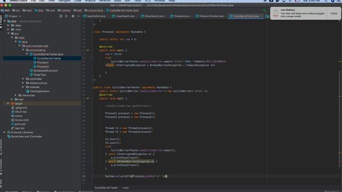The height and width of the screenshot is (192, 342).
Task: Open the Refactor menu
Action: pyautogui.click(x=105, y=1)
